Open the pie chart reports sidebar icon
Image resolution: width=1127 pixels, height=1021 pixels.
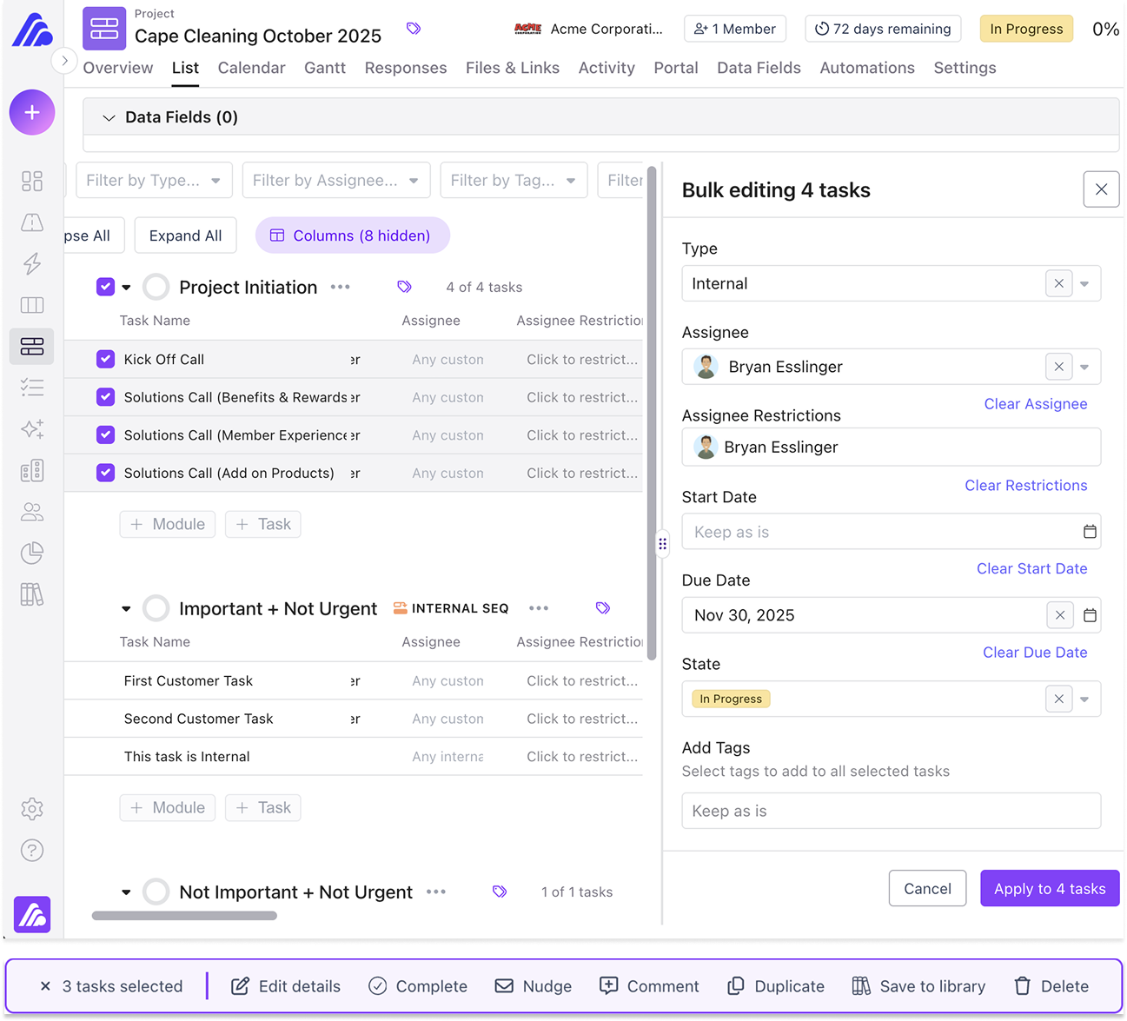pos(32,553)
